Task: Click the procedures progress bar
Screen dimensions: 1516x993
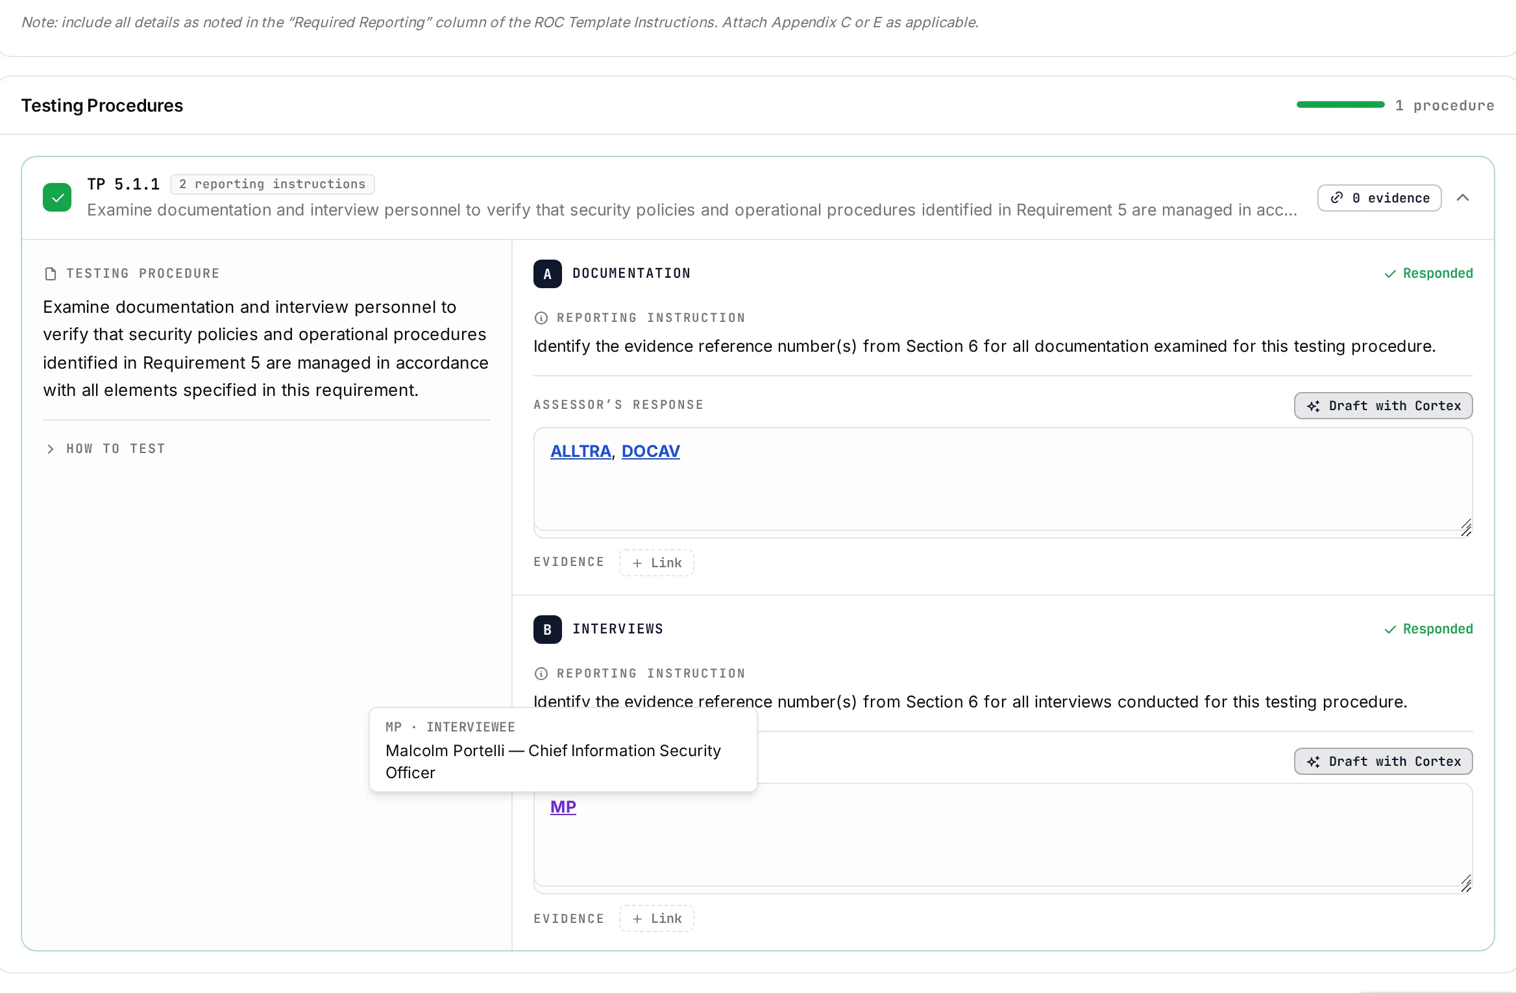Action: tap(1341, 104)
